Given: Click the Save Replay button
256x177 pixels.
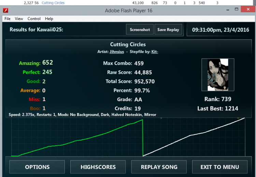Looking at the screenshot, I should 168,30.
